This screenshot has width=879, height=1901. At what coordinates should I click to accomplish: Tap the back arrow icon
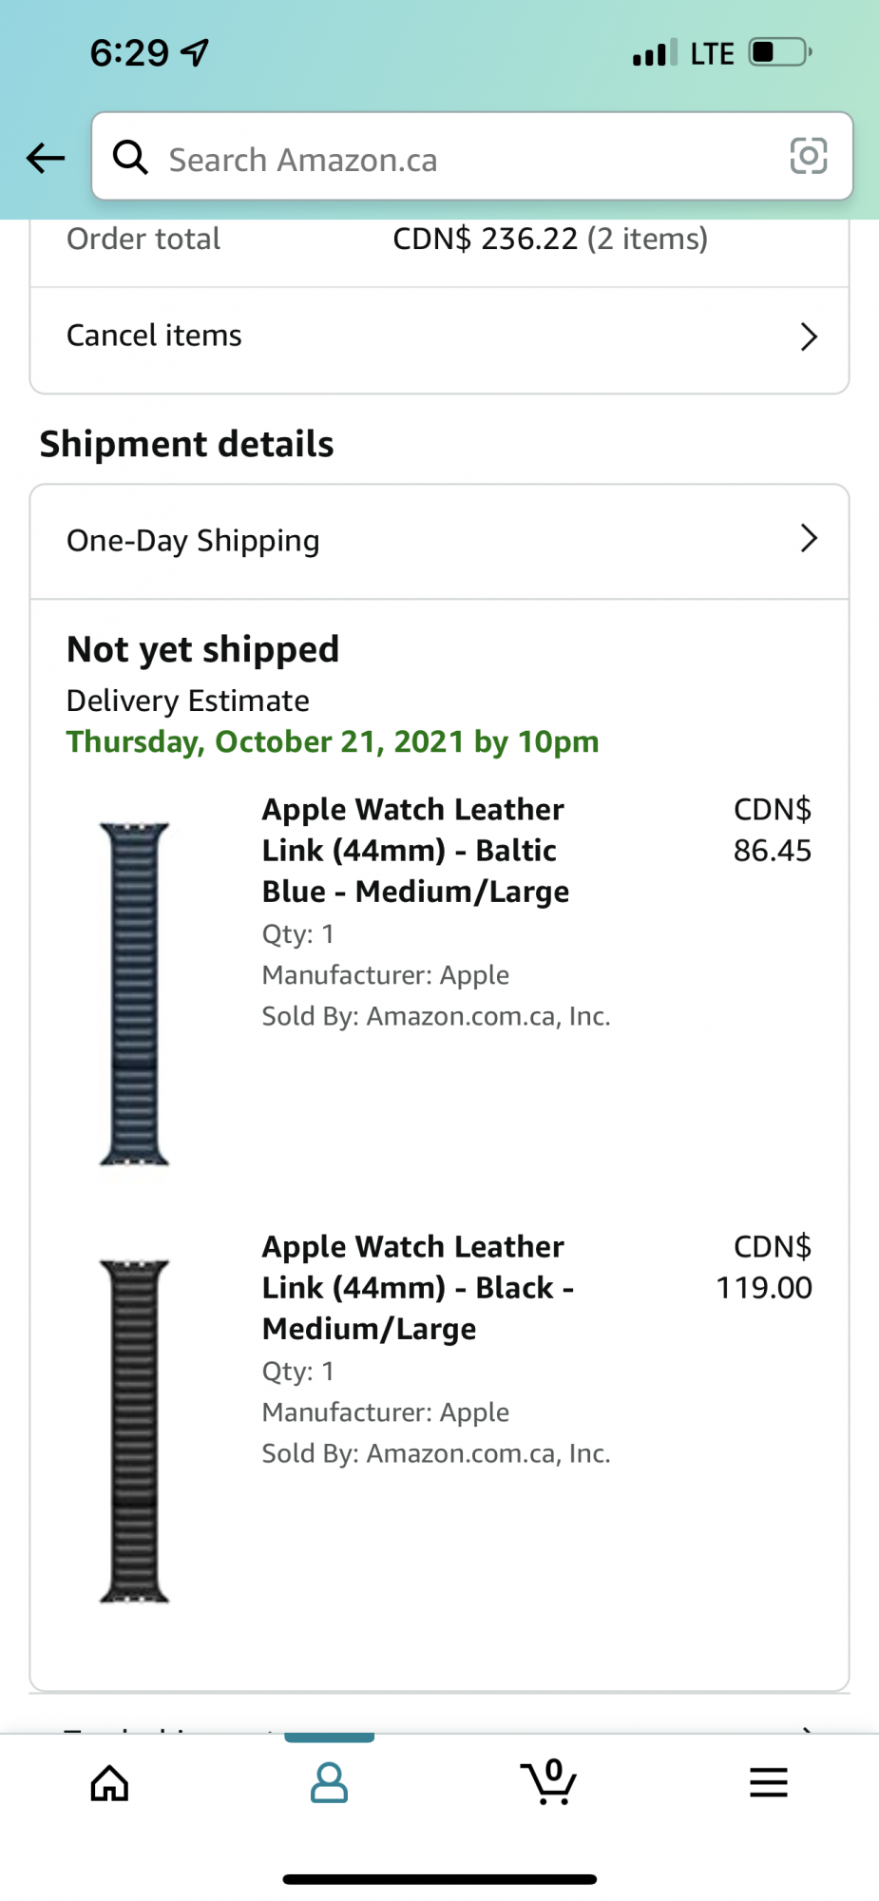pyautogui.click(x=46, y=158)
